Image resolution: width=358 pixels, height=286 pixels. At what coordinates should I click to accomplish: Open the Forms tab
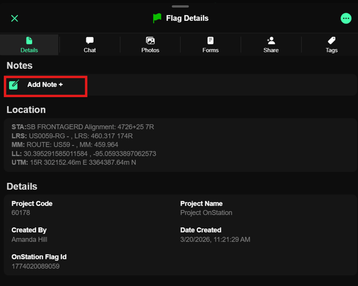211,45
